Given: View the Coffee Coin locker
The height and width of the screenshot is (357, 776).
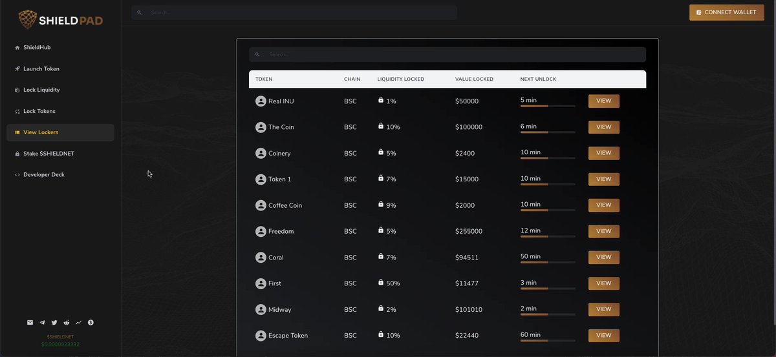Looking at the screenshot, I should coord(604,205).
